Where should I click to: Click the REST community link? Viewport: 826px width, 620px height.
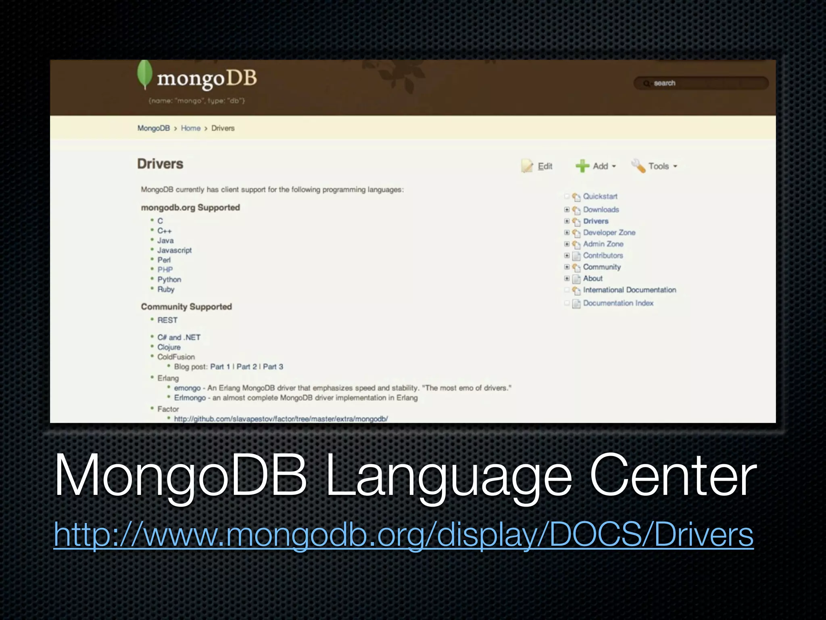point(167,320)
